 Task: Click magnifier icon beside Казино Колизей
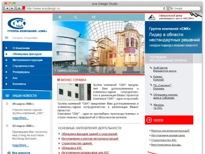click(151, 77)
